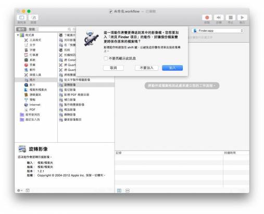Open the Finder.app popup menu
This screenshot has height=214, width=264.
click(x=218, y=31)
